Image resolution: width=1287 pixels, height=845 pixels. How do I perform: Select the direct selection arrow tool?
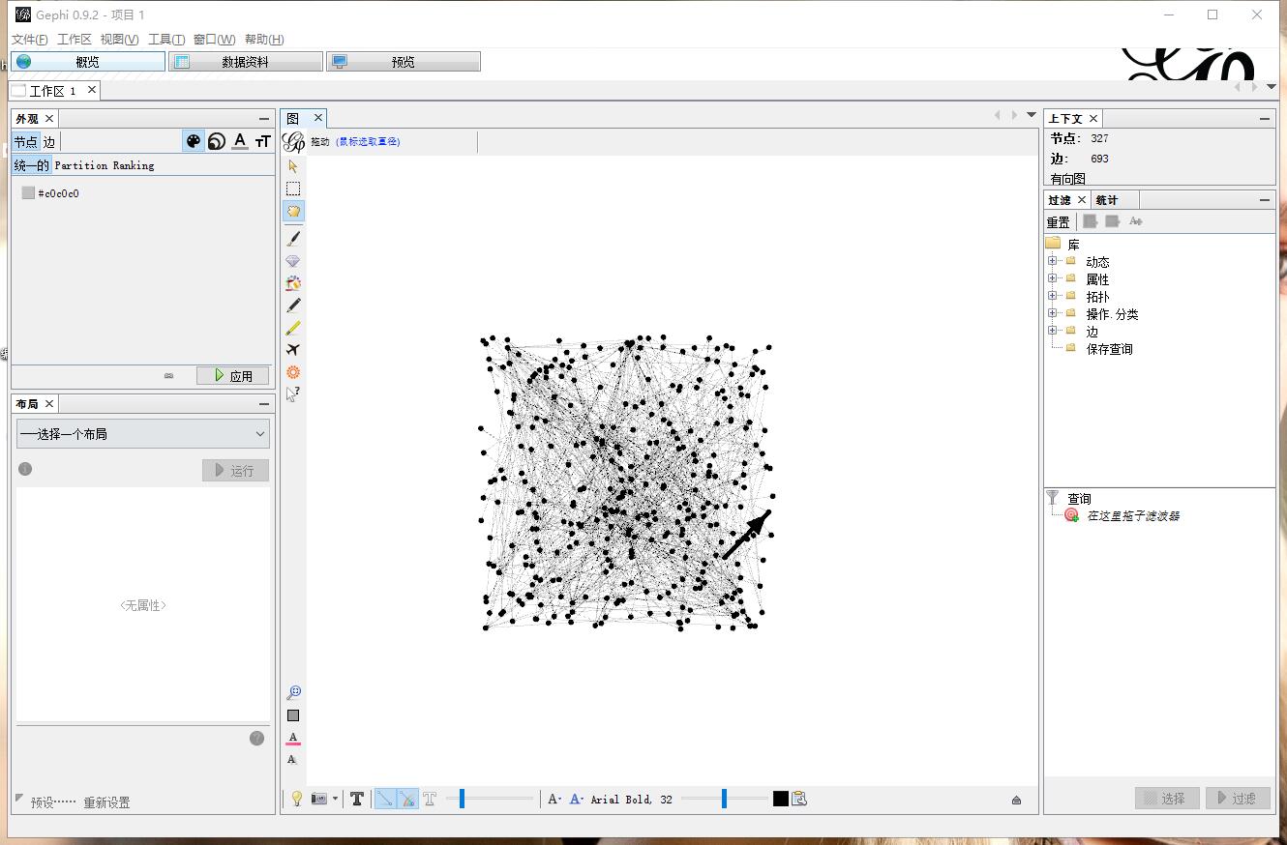[x=293, y=166]
